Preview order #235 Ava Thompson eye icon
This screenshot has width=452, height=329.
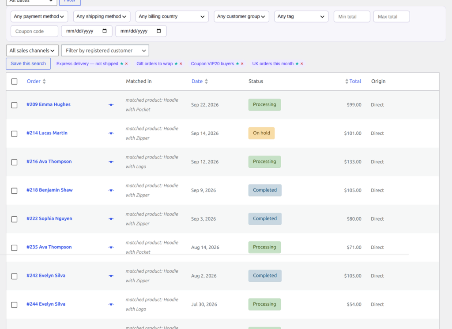(111, 248)
